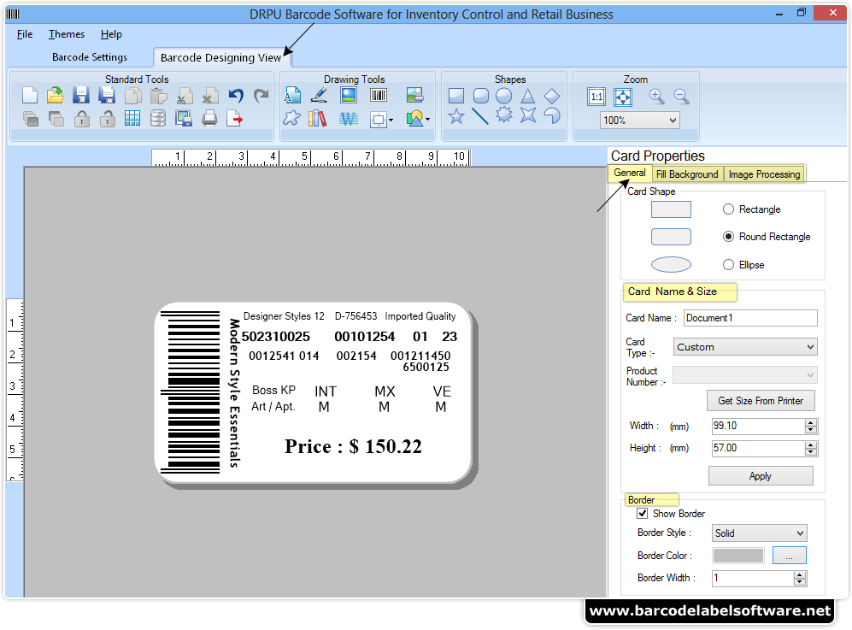The image size is (852, 630).
Task: Undo the last action
Action: point(236,96)
